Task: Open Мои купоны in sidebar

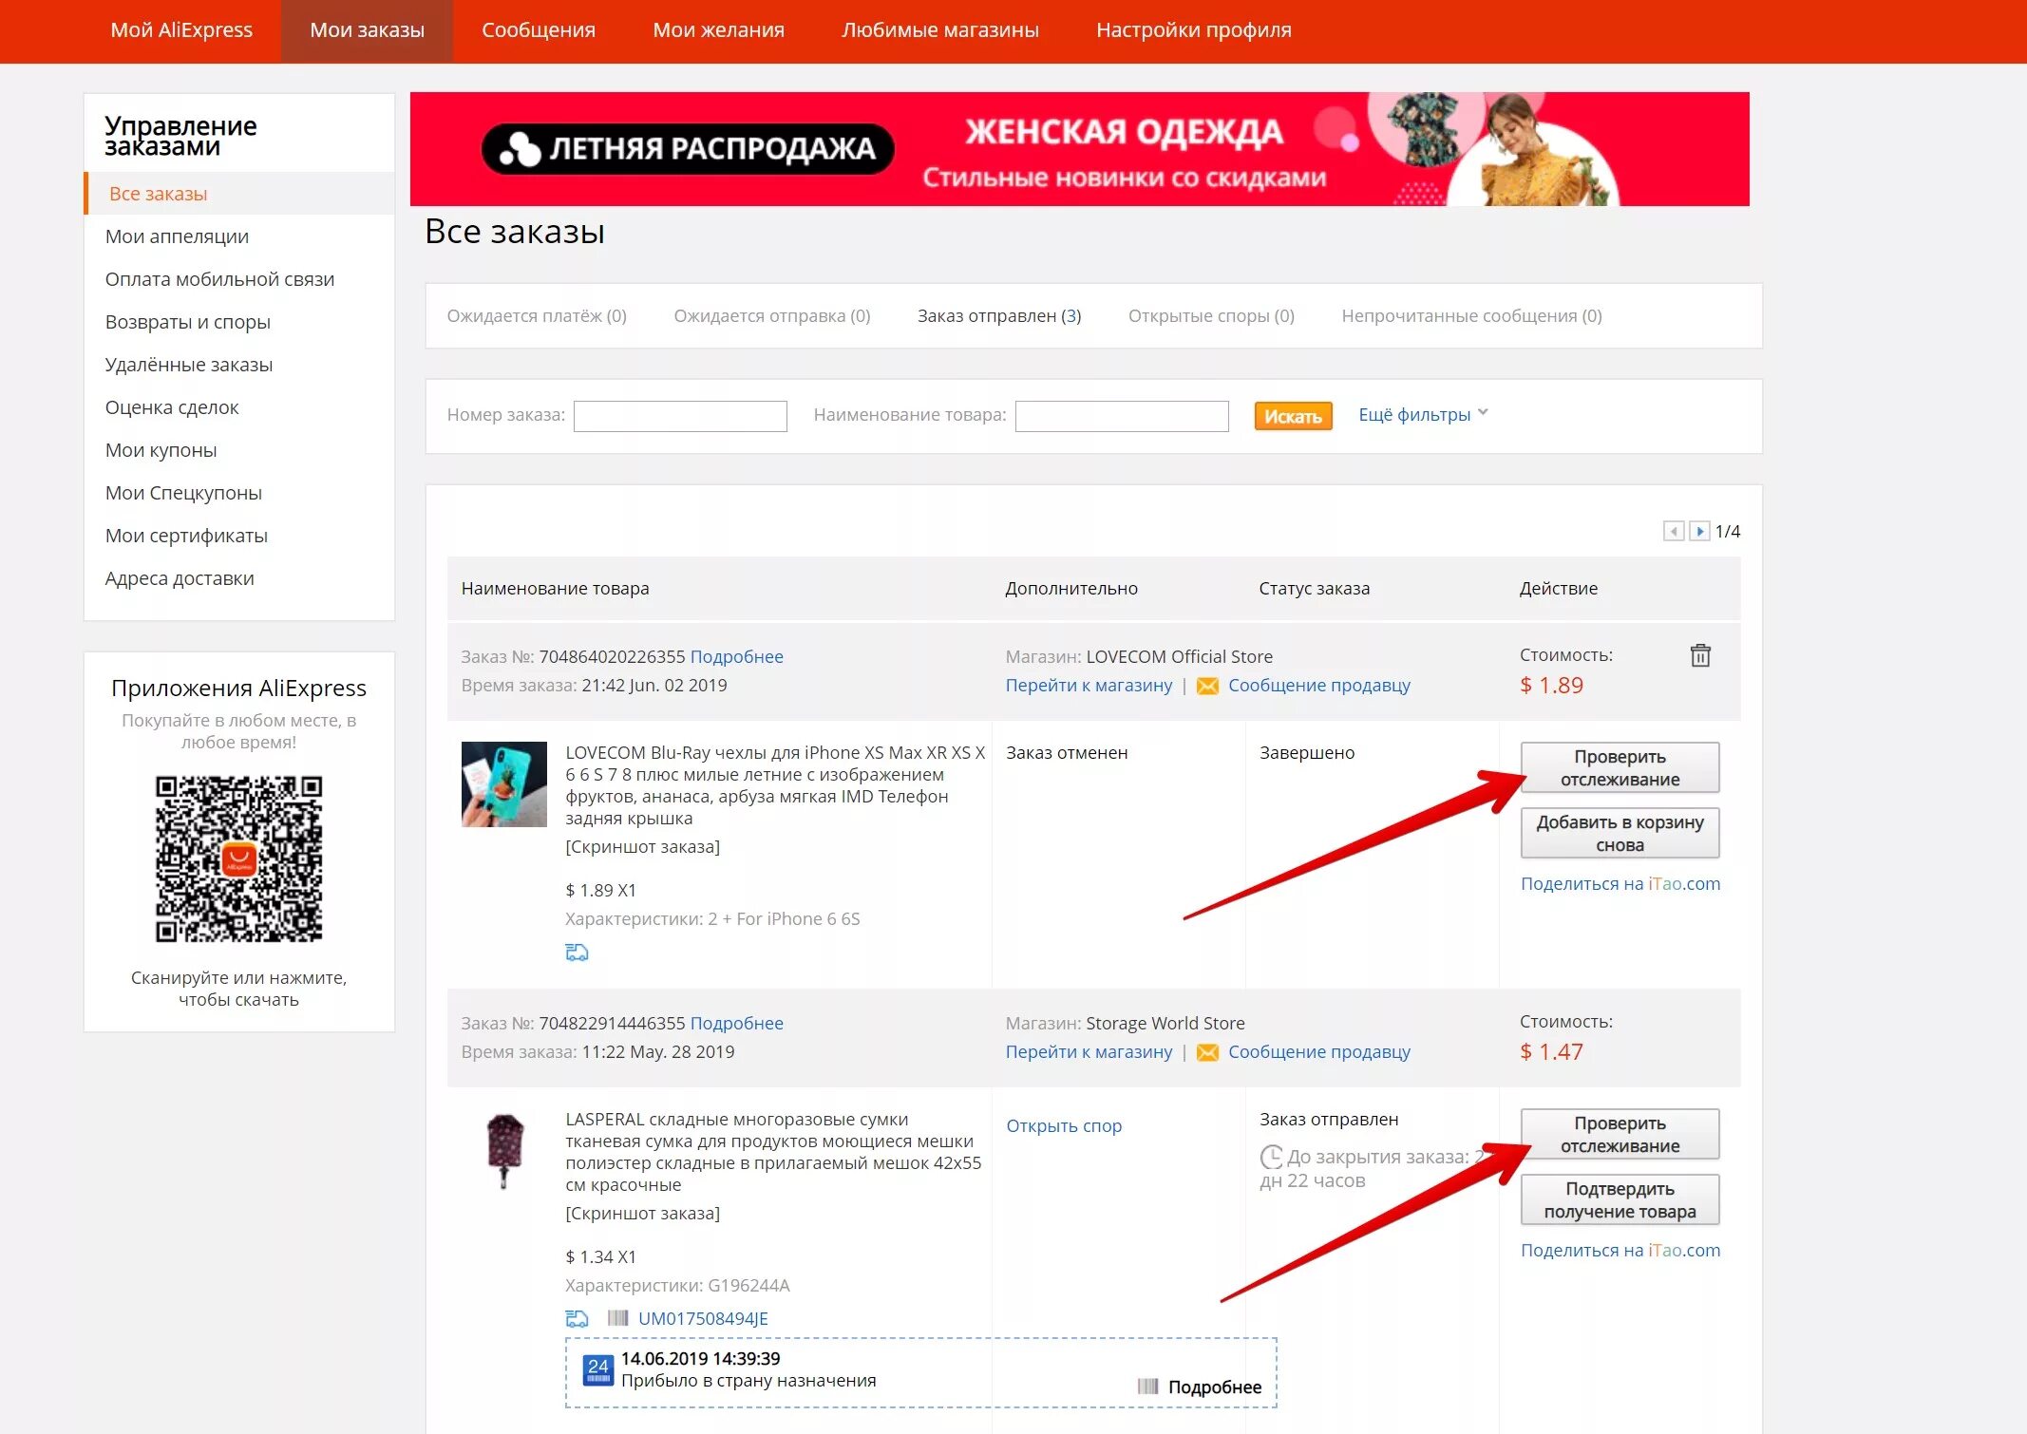Action: tap(161, 450)
